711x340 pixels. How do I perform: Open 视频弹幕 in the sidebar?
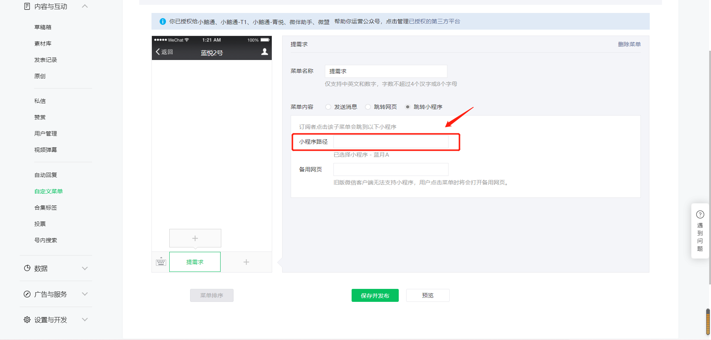coord(46,150)
